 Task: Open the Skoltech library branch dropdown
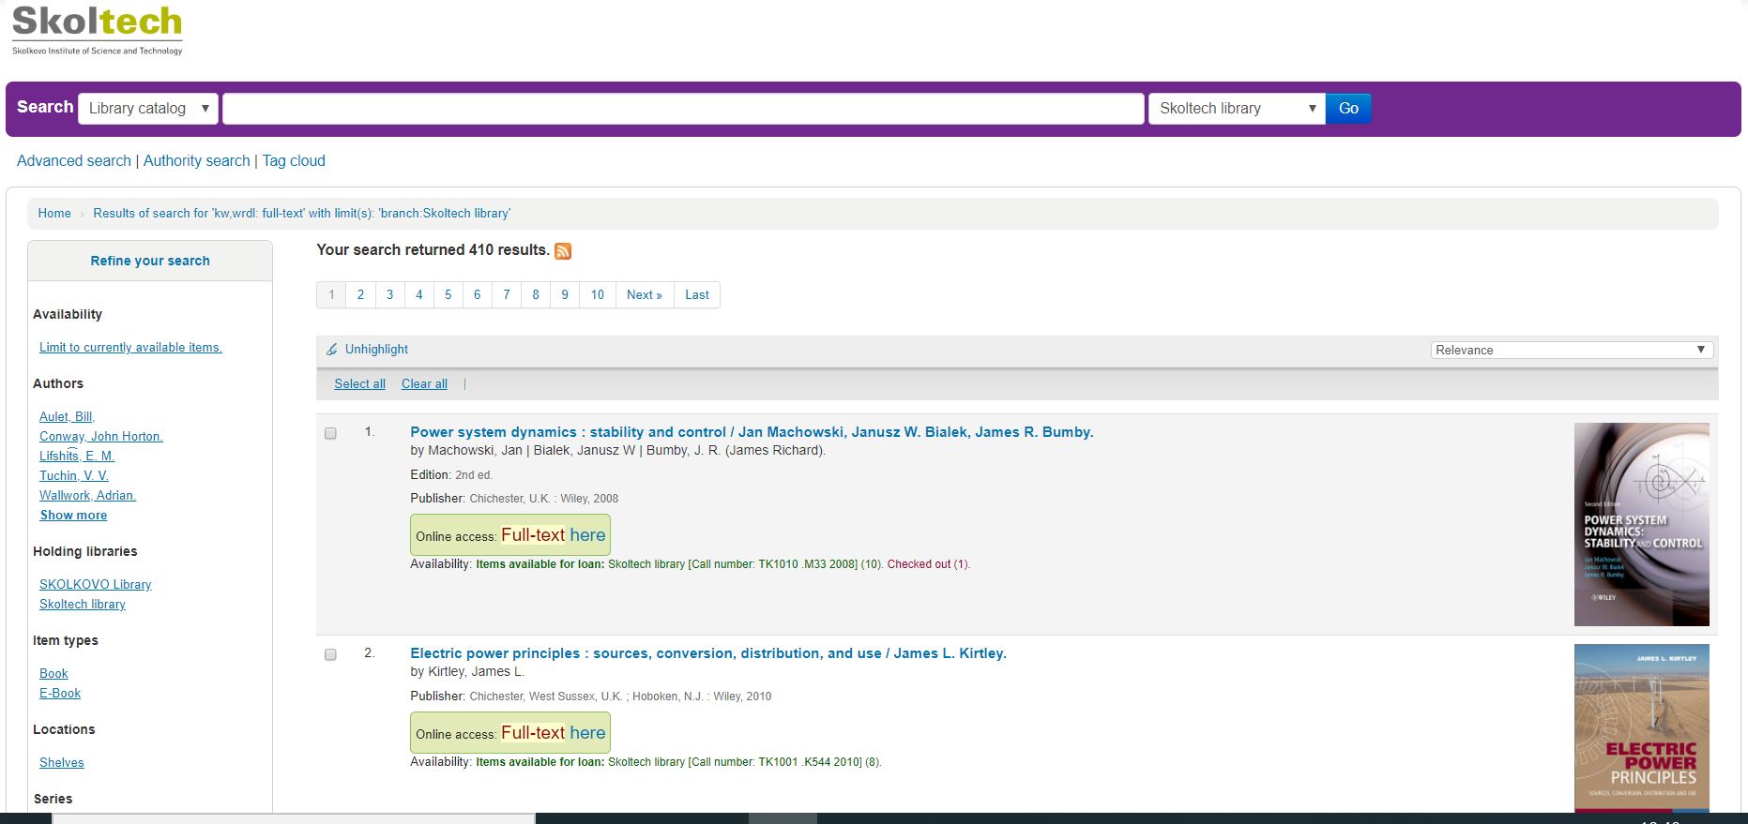pyautogui.click(x=1237, y=108)
